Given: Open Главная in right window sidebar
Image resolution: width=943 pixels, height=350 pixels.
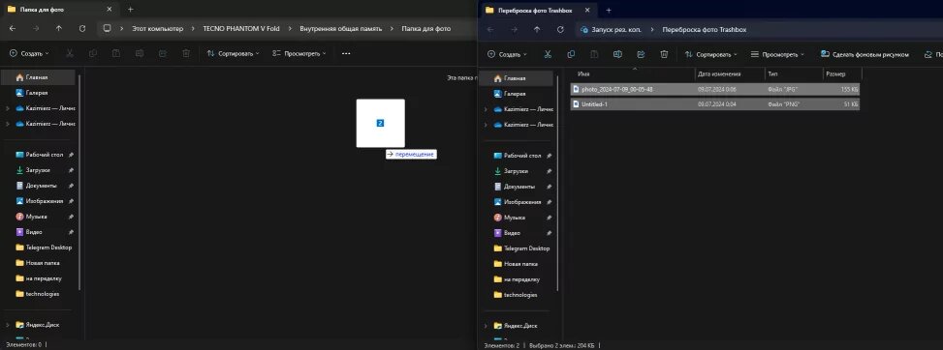Looking at the screenshot, I should pyautogui.click(x=516, y=78).
